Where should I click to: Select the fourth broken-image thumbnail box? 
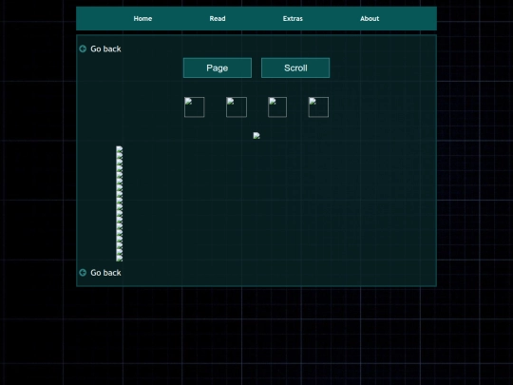coord(318,107)
